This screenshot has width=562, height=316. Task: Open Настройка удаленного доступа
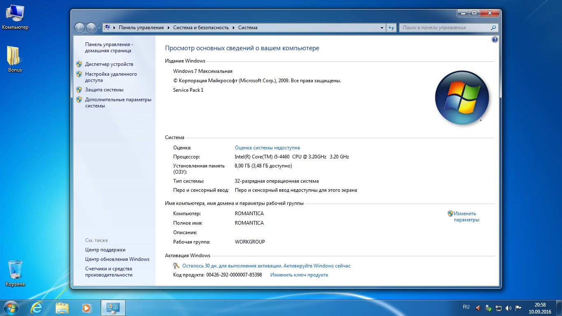(111, 77)
